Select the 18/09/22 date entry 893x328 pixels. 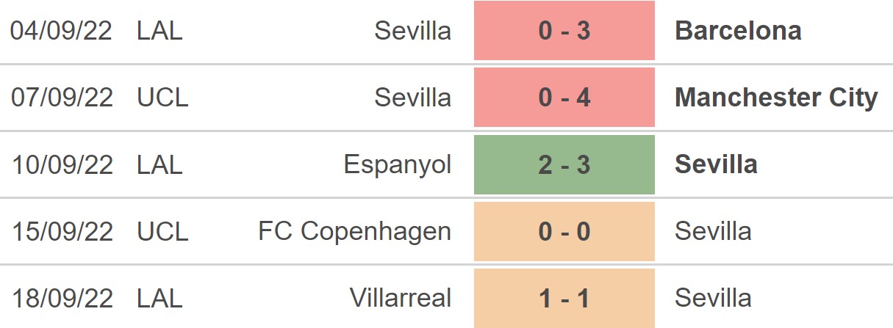tap(62, 298)
